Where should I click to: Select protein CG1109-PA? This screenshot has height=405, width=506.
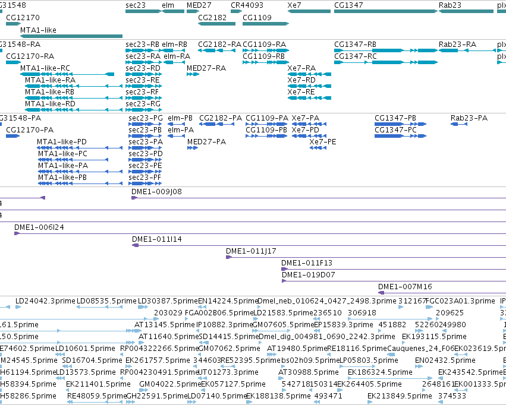point(266,124)
